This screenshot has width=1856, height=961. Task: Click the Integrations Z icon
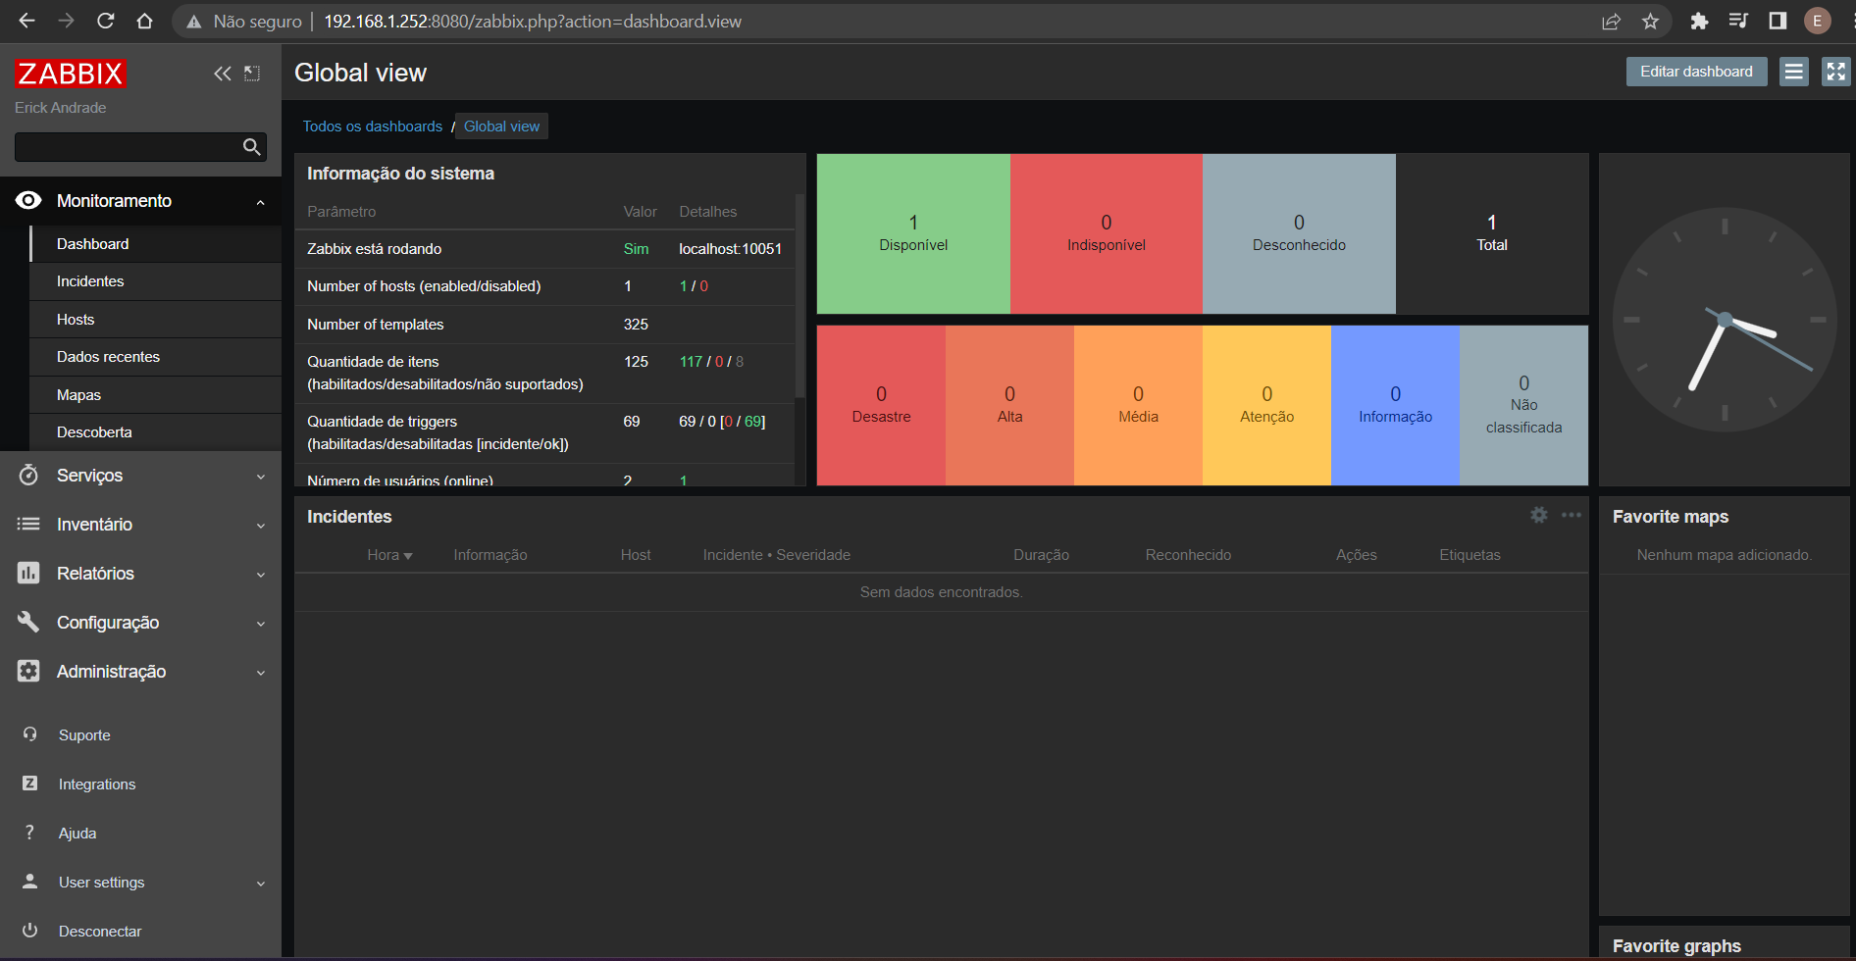click(x=30, y=784)
